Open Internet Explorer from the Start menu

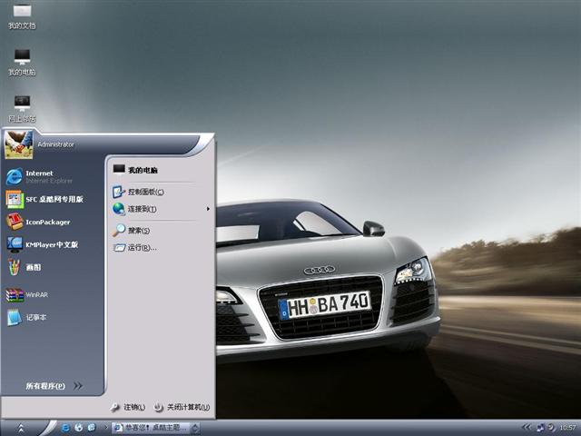coord(45,176)
